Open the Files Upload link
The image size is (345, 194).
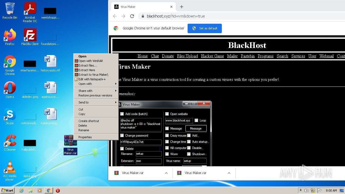tap(187, 56)
